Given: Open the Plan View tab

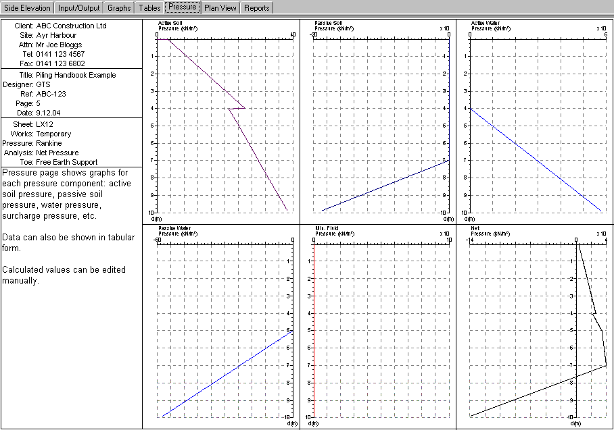Looking at the screenshot, I should [220, 8].
